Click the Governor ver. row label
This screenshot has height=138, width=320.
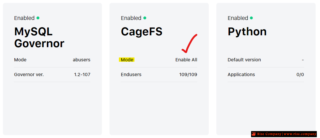pyautogui.click(x=29, y=74)
